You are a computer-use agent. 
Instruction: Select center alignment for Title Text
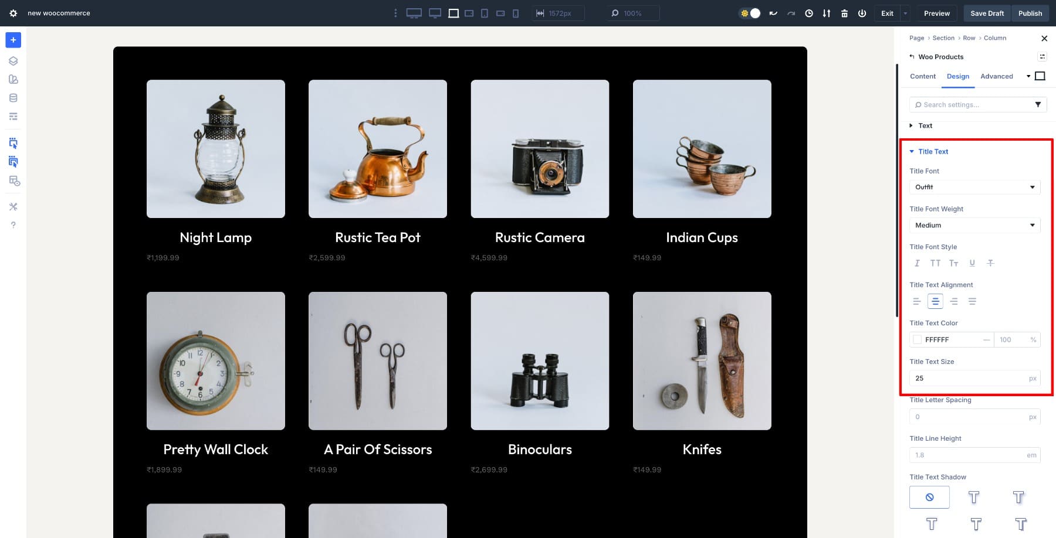pyautogui.click(x=935, y=301)
